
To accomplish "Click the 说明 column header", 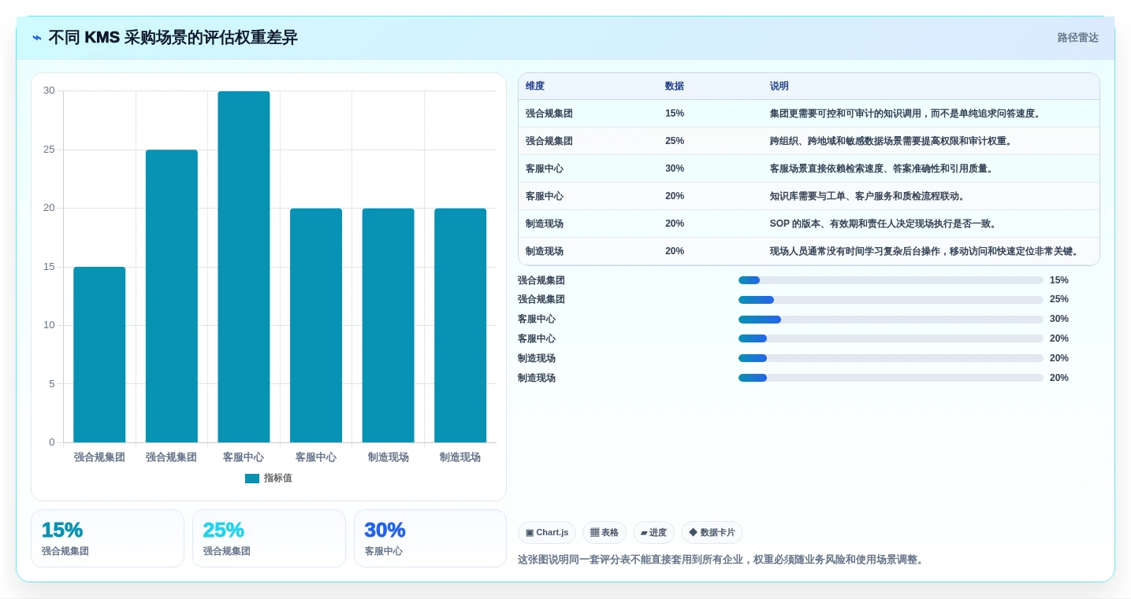I will click(779, 87).
